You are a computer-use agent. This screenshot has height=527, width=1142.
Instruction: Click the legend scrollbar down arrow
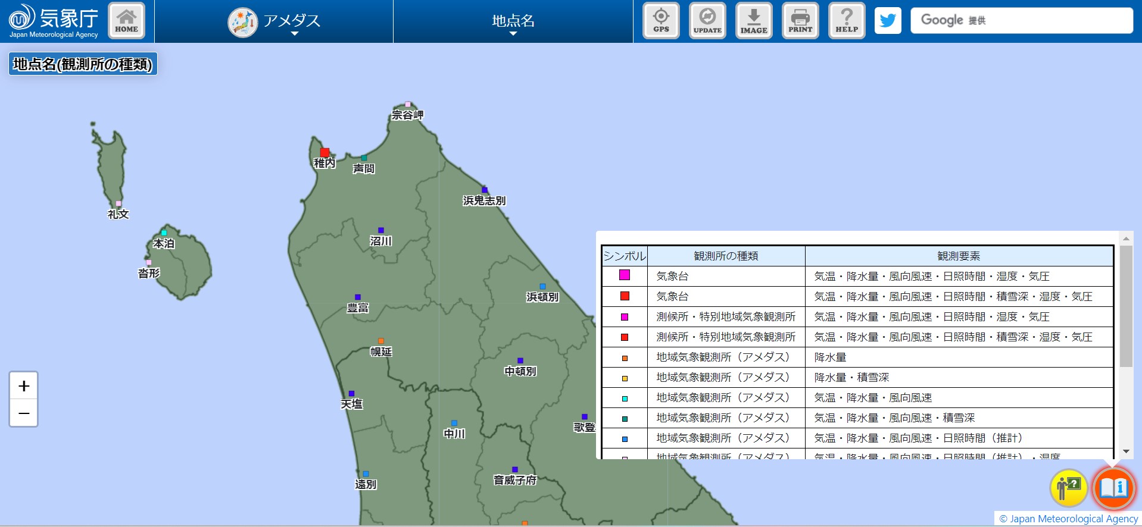[x=1126, y=451]
